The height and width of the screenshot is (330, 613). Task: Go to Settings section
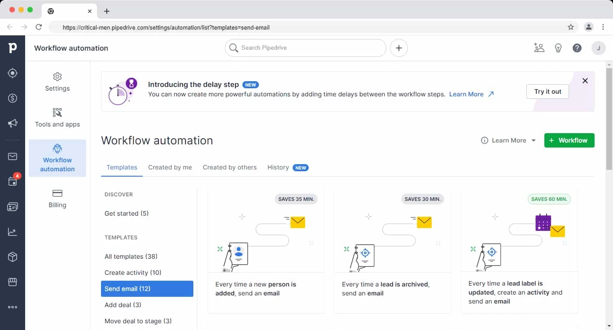[x=57, y=82]
